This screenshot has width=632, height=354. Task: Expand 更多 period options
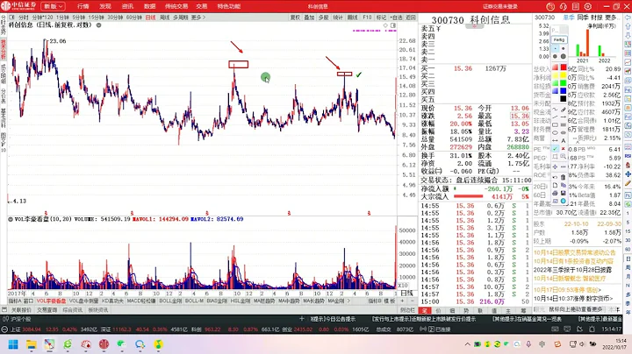pyautogui.click(x=197, y=18)
